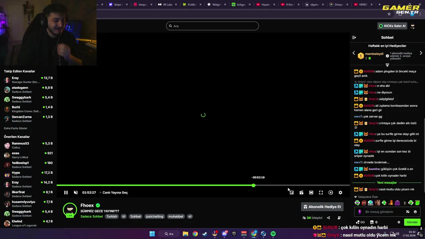Expand the weekly gifters leaderboard
The image size is (425, 239).
[387, 65]
